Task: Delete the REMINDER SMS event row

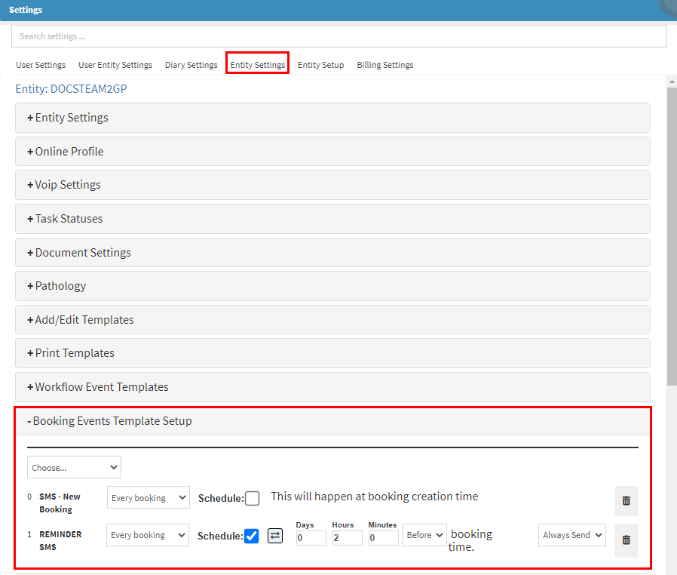Action: (626, 540)
